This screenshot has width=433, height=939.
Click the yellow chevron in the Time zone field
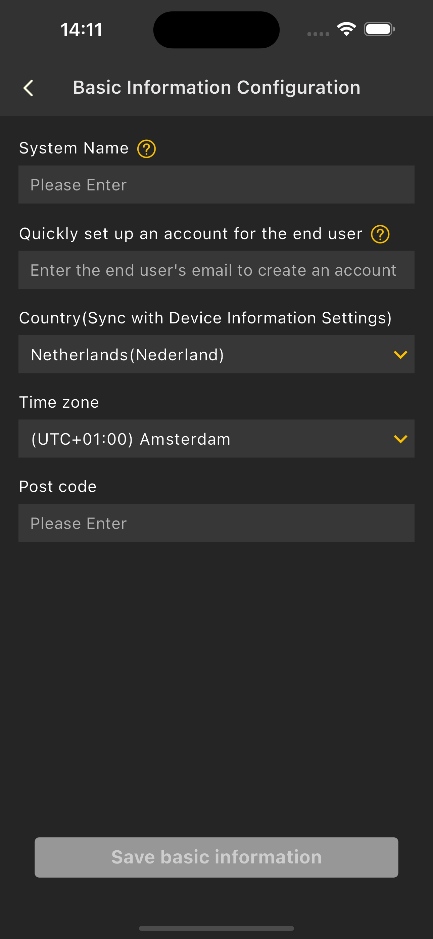[x=400, y=439]
